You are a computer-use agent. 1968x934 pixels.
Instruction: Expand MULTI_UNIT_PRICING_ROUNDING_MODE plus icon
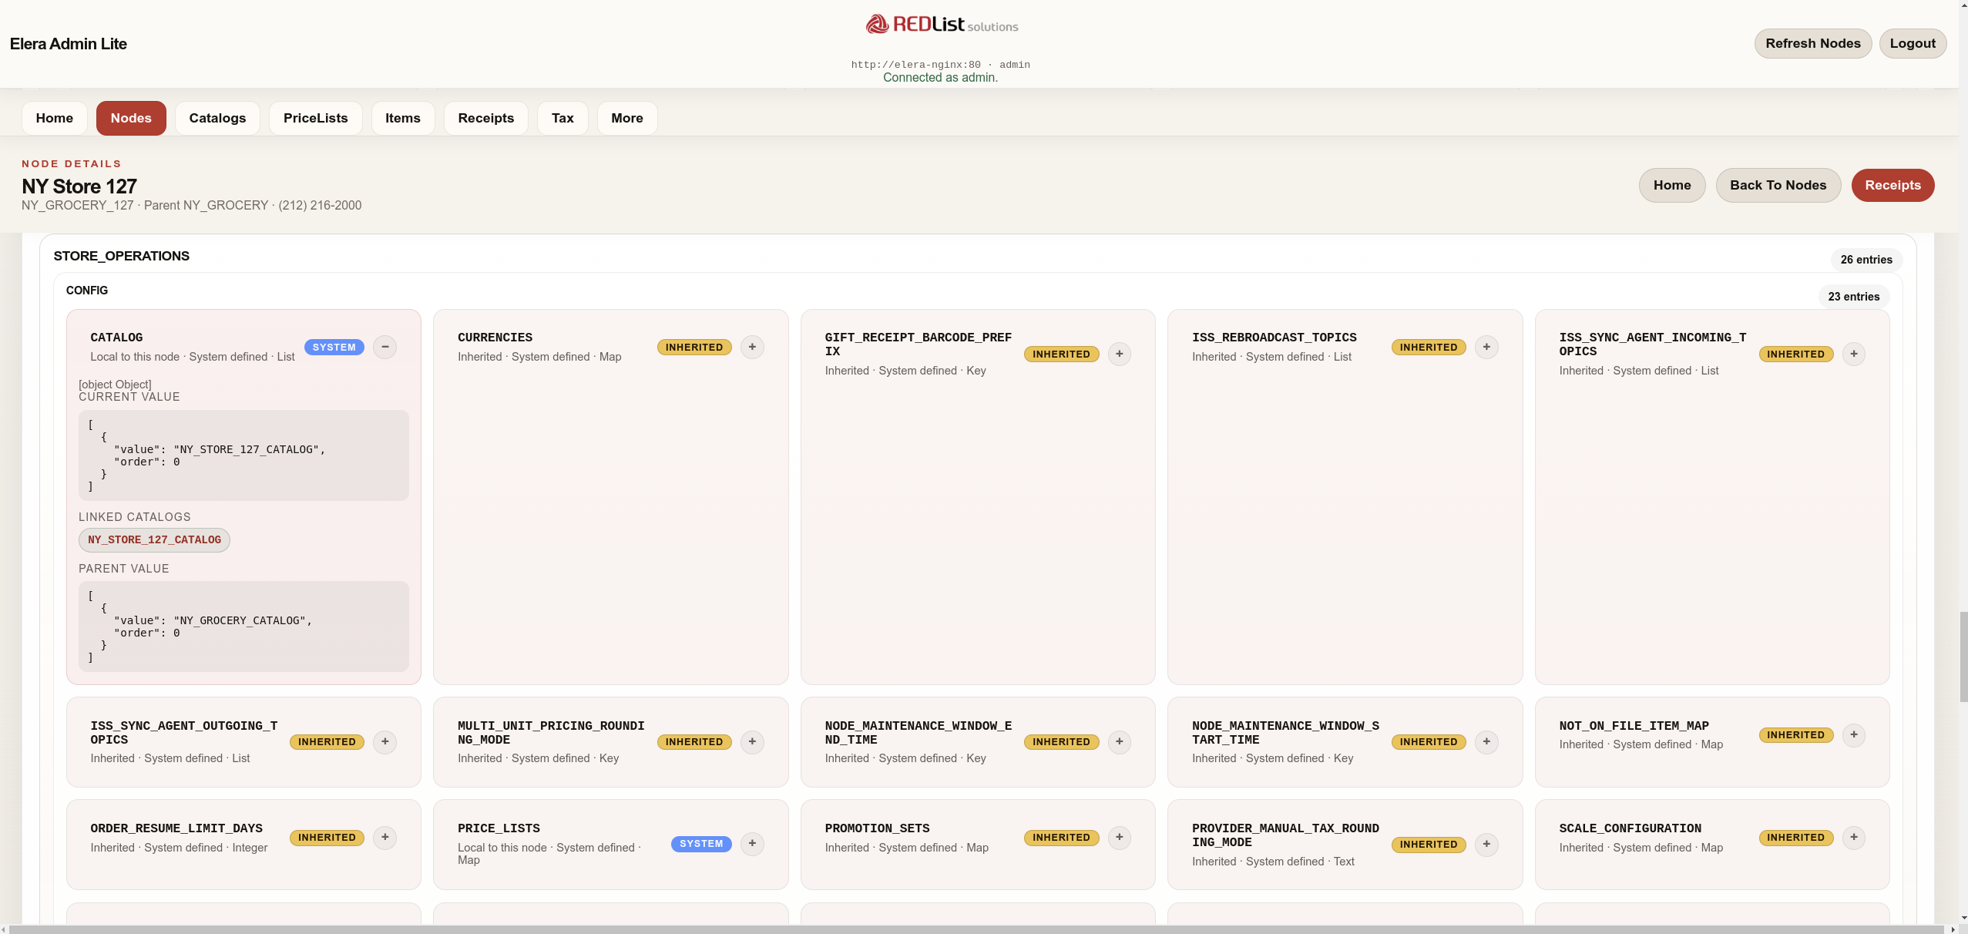point(752,741)
